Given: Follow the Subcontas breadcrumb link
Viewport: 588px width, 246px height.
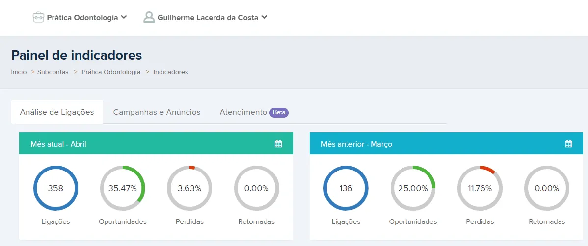Looking at the screenshot, I should pos(53,72).
